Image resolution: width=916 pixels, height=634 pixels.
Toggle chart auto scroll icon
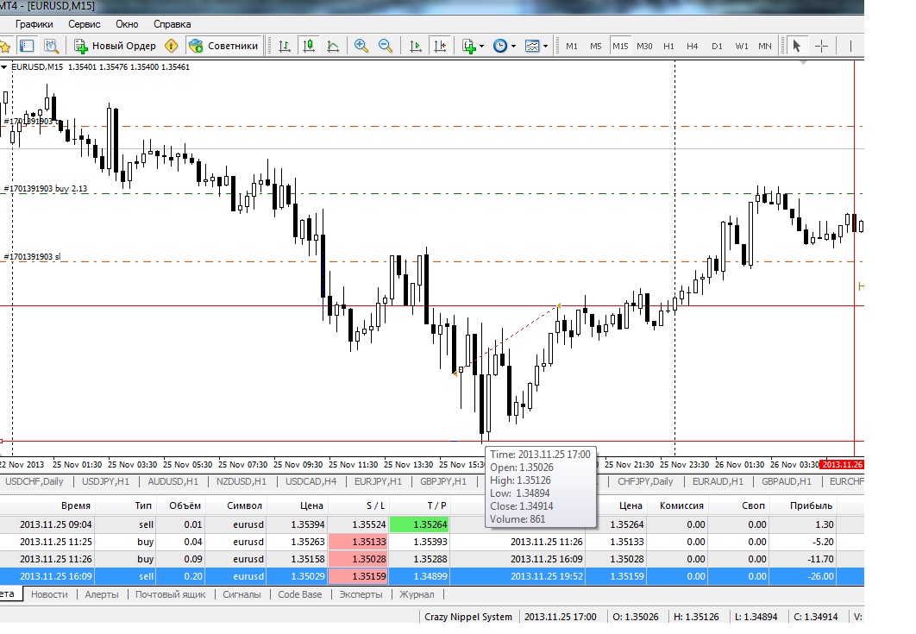pyautogui.click(x=416, y=46)
